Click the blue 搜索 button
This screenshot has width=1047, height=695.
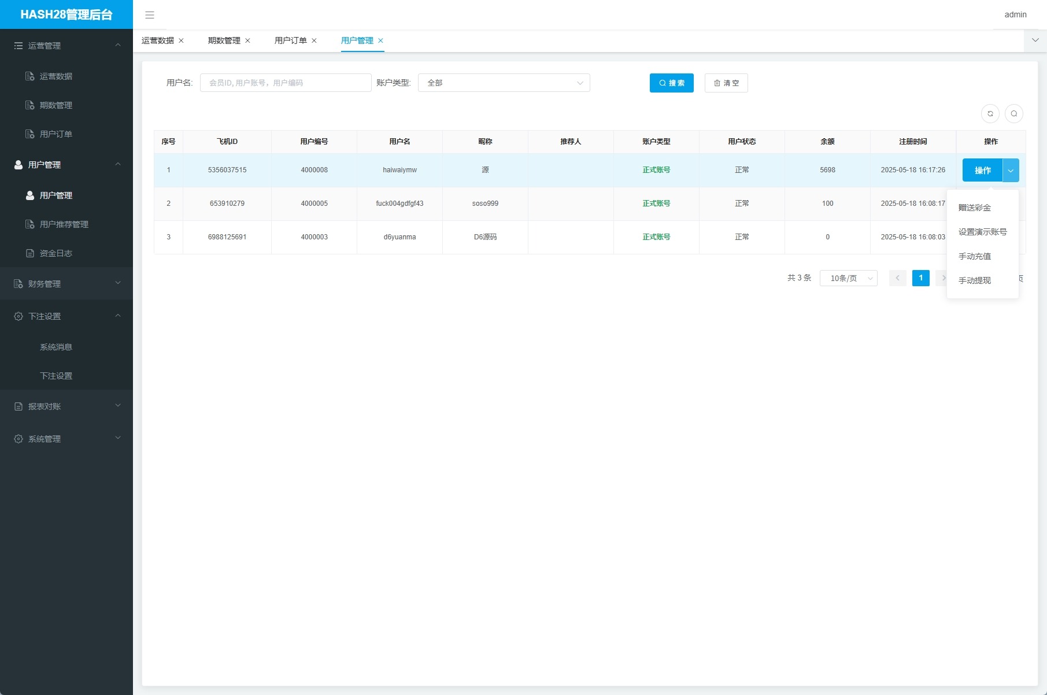pyautogui.click(x=671, y=83)
